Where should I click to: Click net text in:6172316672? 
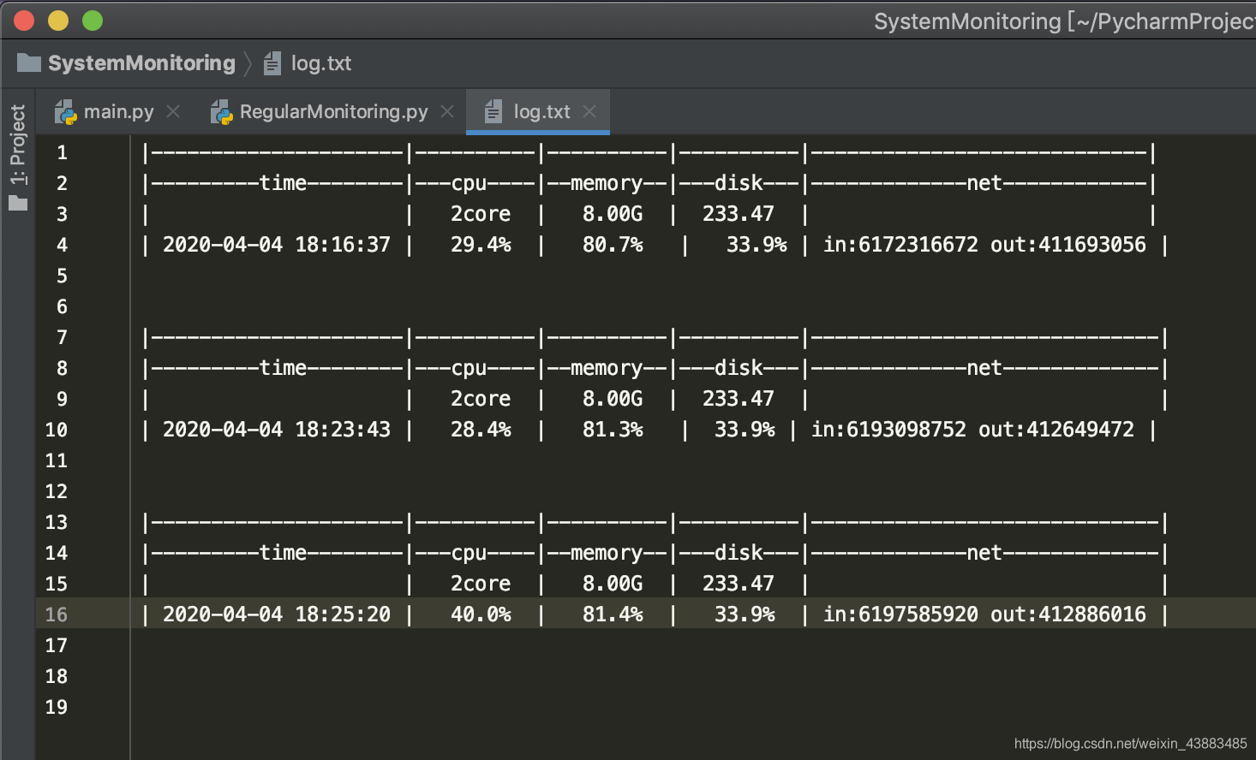coord(900,245)
